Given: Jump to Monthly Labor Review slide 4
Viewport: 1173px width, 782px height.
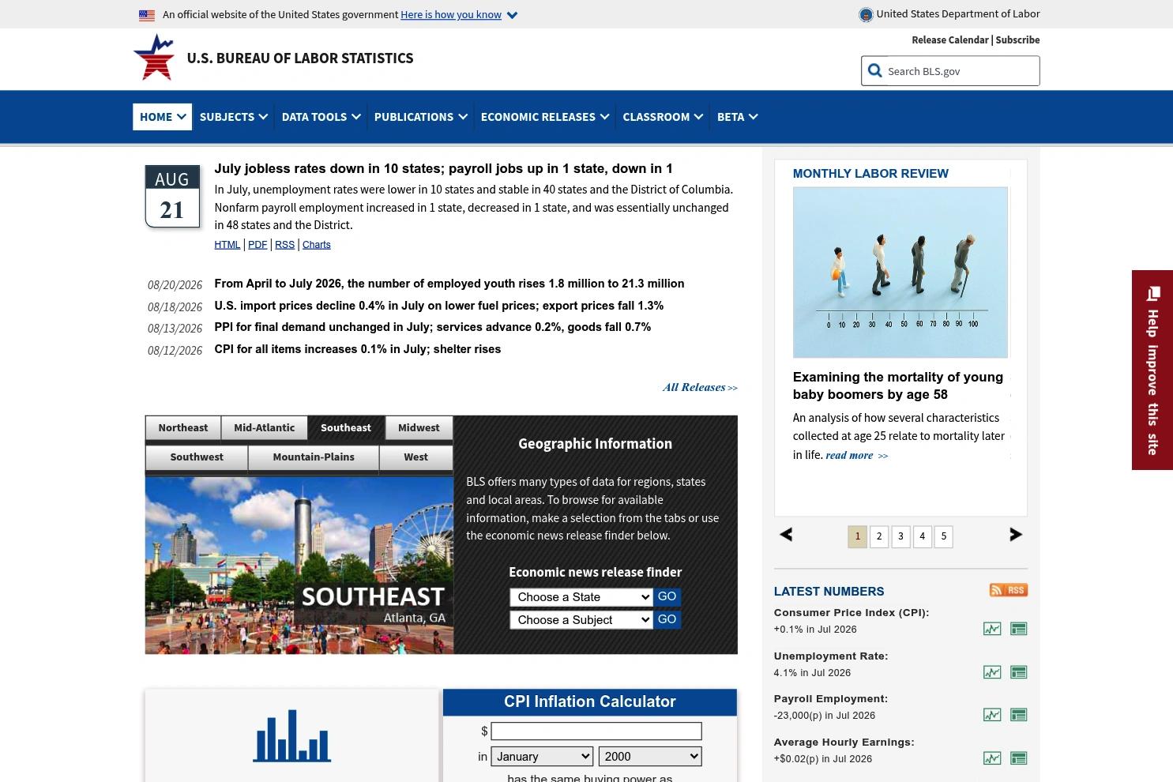Looking at the screenshot, I should pos(922,536).
